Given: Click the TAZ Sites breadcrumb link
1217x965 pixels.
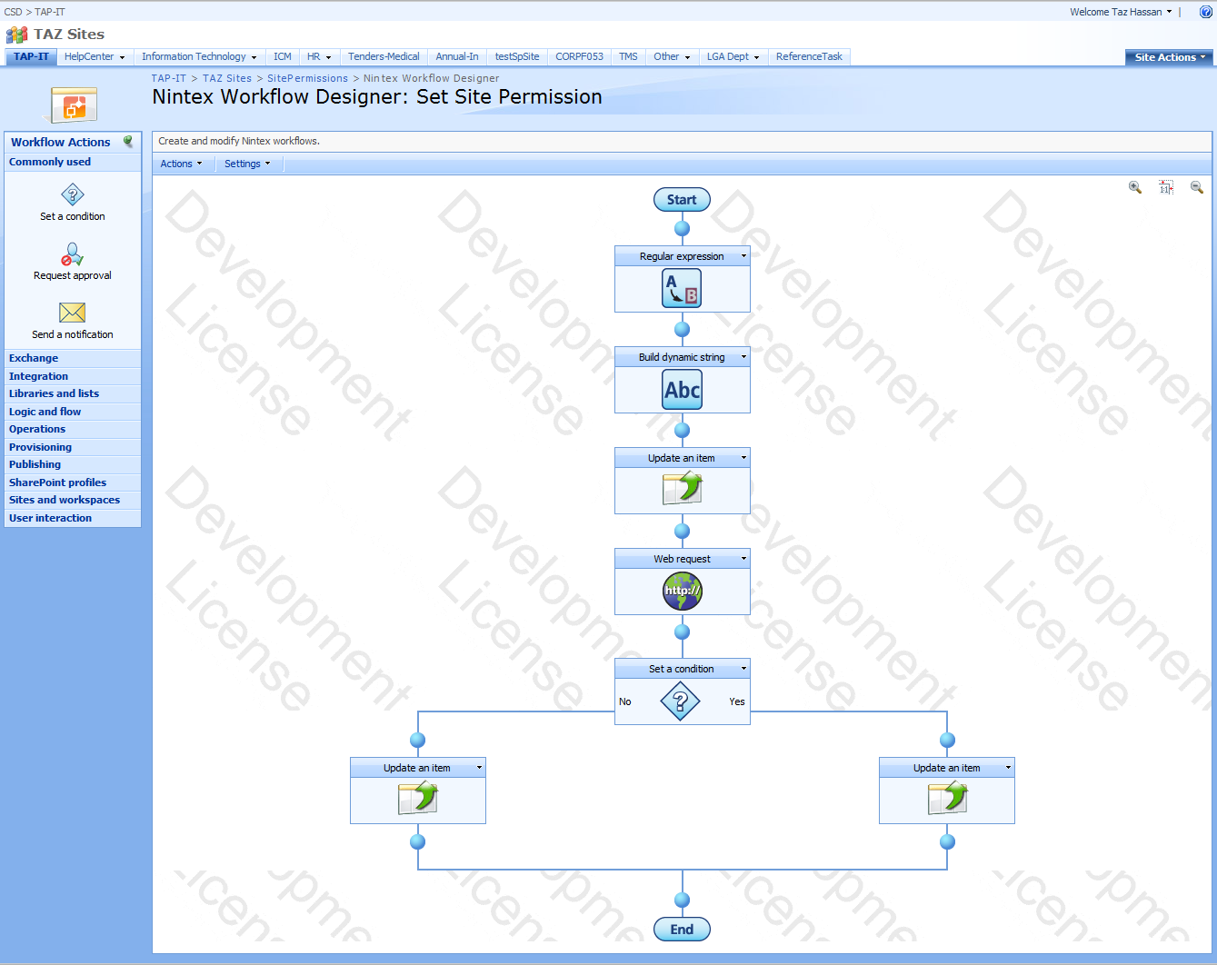Looking at the screenshot, I should click(227, 78).
